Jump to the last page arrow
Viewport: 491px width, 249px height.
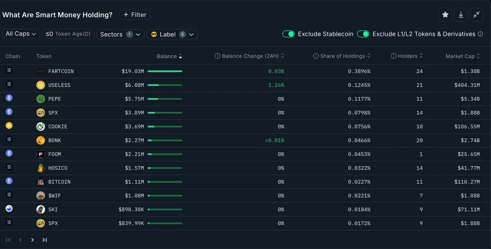click(45, 240)
